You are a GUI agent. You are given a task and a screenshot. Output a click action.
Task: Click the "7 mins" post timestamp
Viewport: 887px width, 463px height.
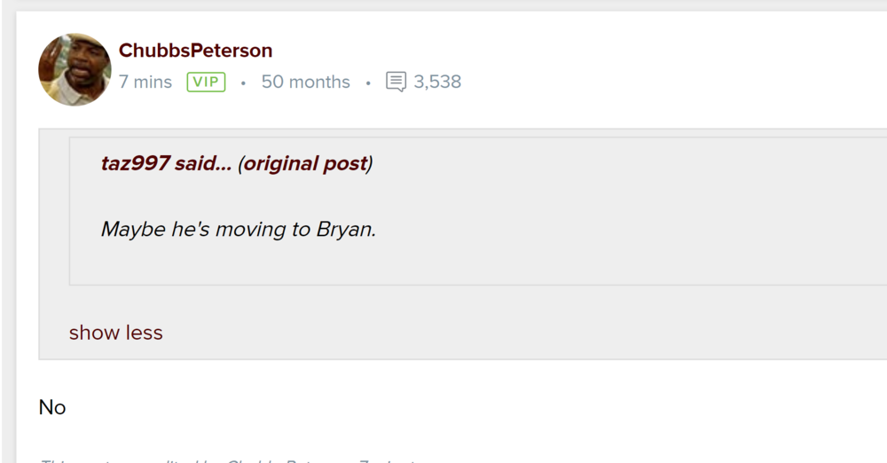[x=145, y=82]
